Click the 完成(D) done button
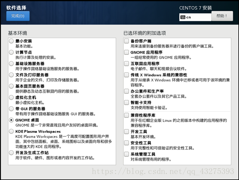This screenshot has height=180, width=239. (18, 16)
